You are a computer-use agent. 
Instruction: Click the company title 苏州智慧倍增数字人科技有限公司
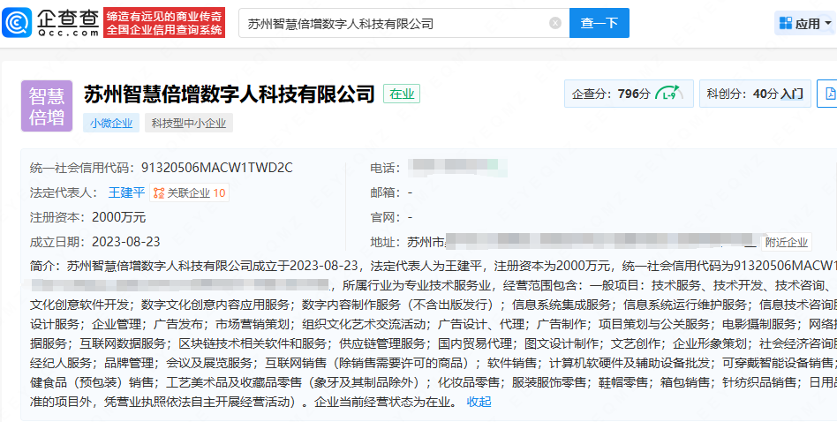(230, 94)
